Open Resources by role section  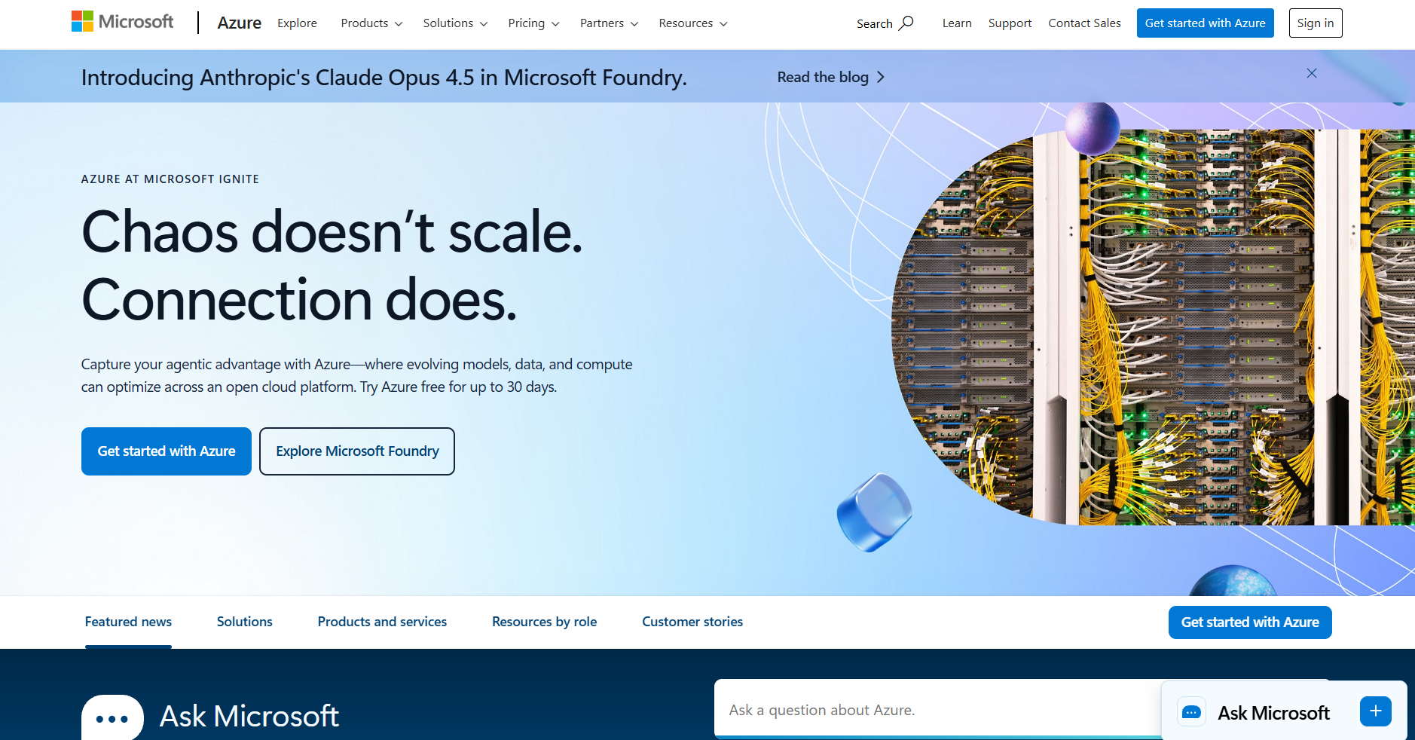point(544,622)
